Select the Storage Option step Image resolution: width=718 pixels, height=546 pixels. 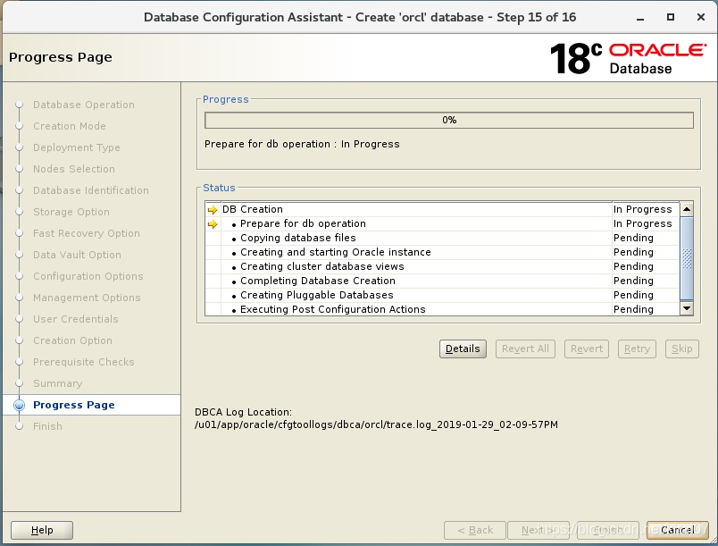(71, 212)
